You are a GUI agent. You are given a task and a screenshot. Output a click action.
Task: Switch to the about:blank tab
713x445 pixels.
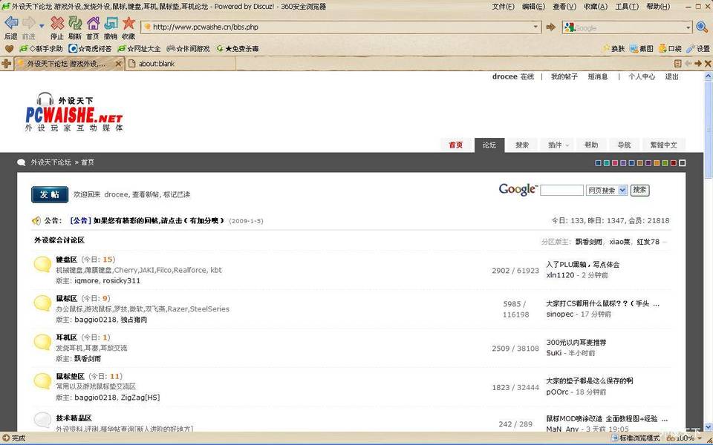point(157,64)
